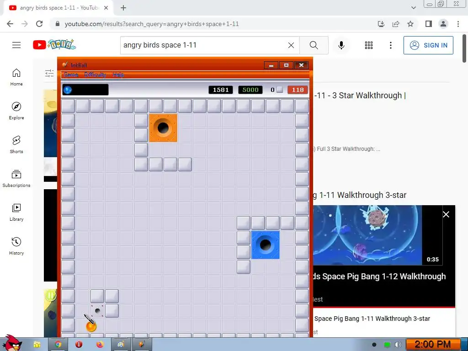The image size is (468, 351).
Task: Open Library in YouTube sidebar
Action: (16, 212)
